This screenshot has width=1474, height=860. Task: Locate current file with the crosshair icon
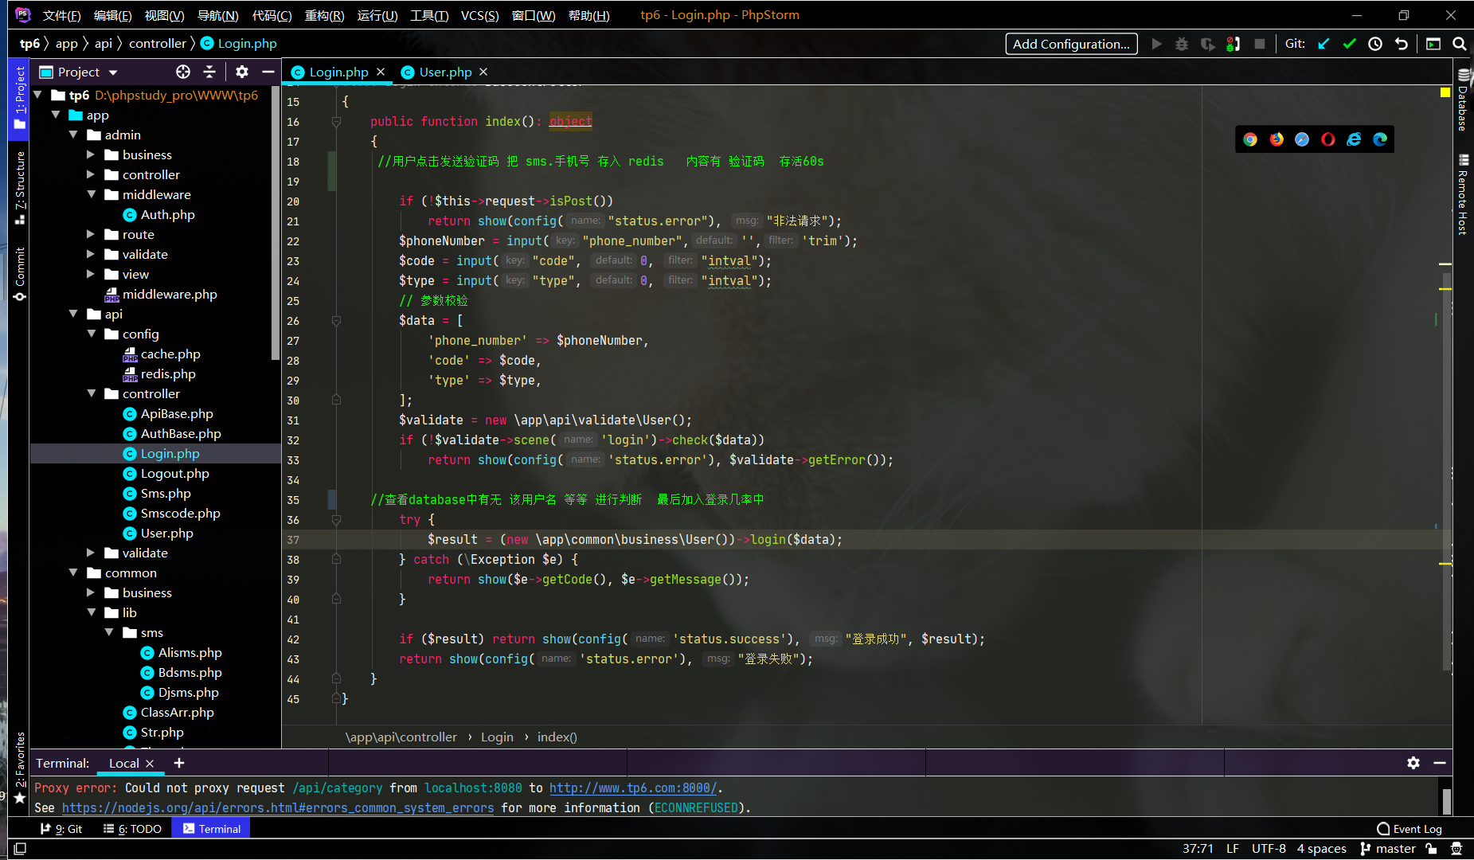pos(183,72)
